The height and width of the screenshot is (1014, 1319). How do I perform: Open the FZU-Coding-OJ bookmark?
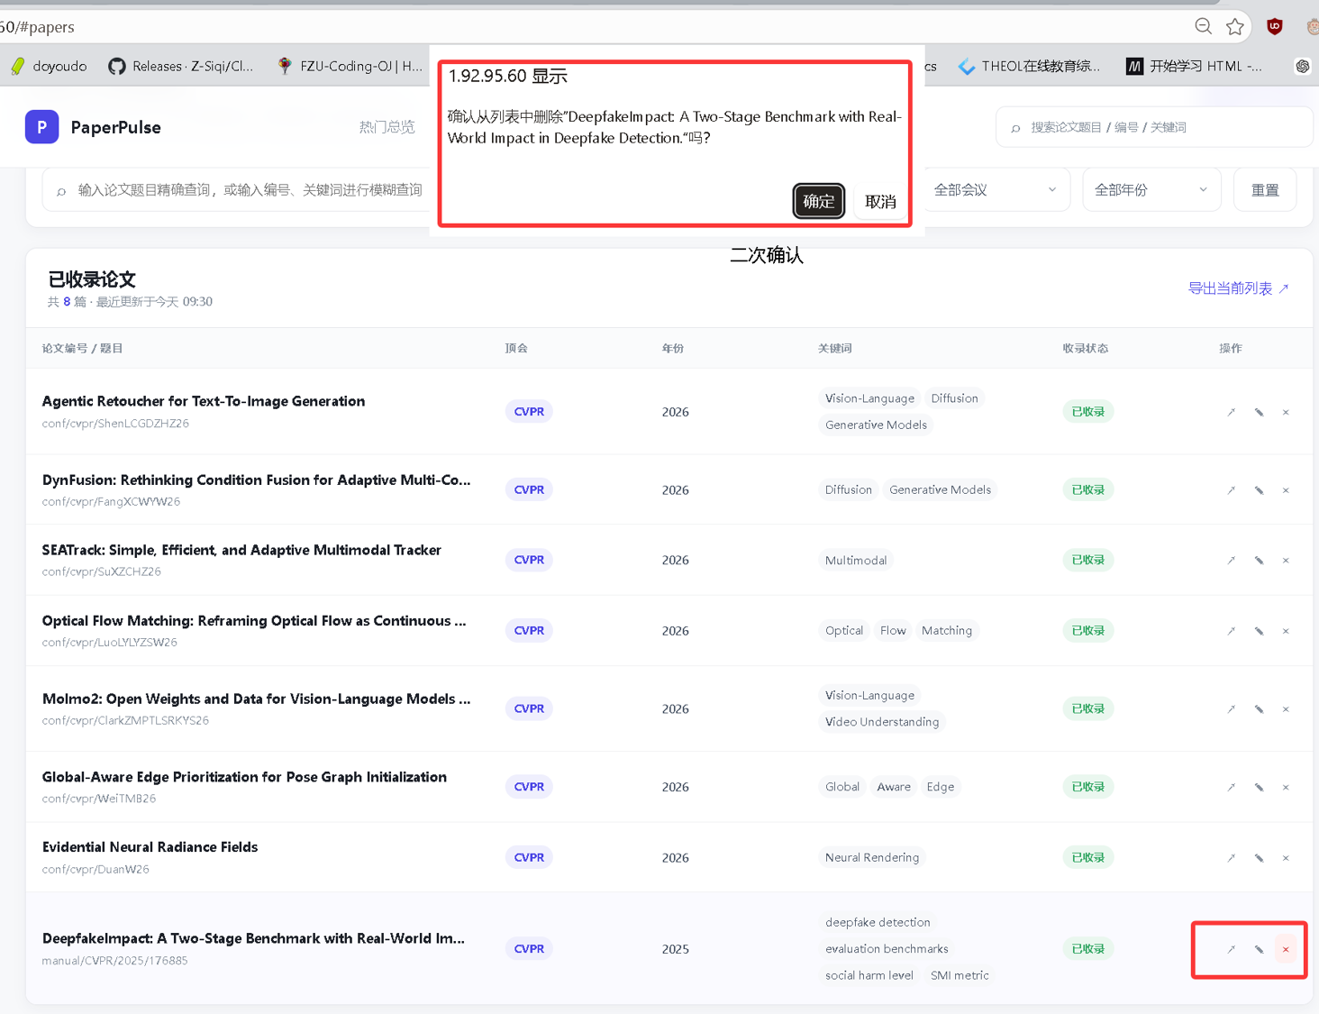pos(350,66)
